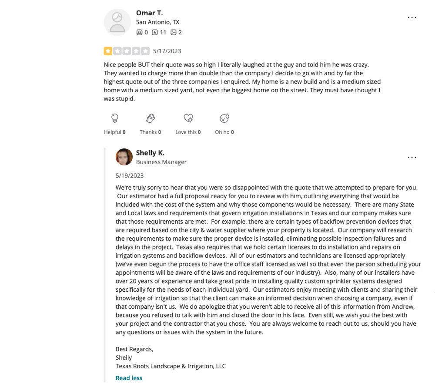Click the 5/17/2023 review date
Screen dimensions: 435x384
pos(167,51)
